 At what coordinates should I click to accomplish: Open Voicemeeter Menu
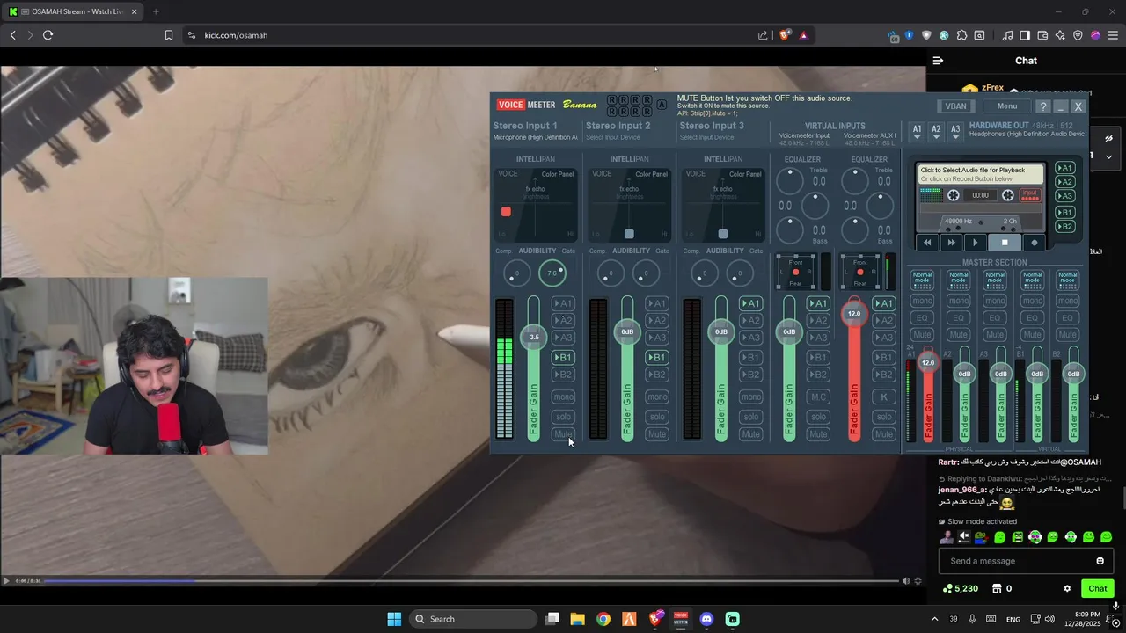(x=1007, y=106)
